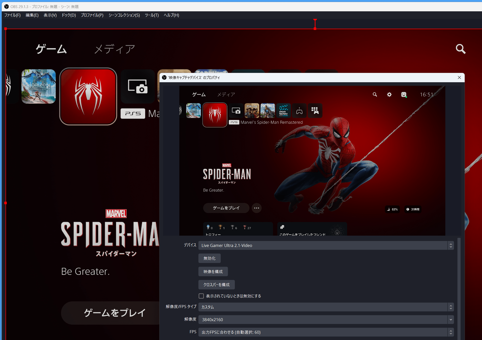This screenshot has width=482, height=340.
Task: Open the FPS dropdown 出力FPSに合わせる
Action: pos(326,332)
